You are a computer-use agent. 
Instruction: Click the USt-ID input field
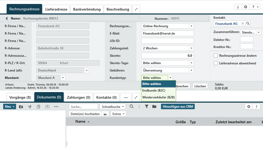pos(168,41)
